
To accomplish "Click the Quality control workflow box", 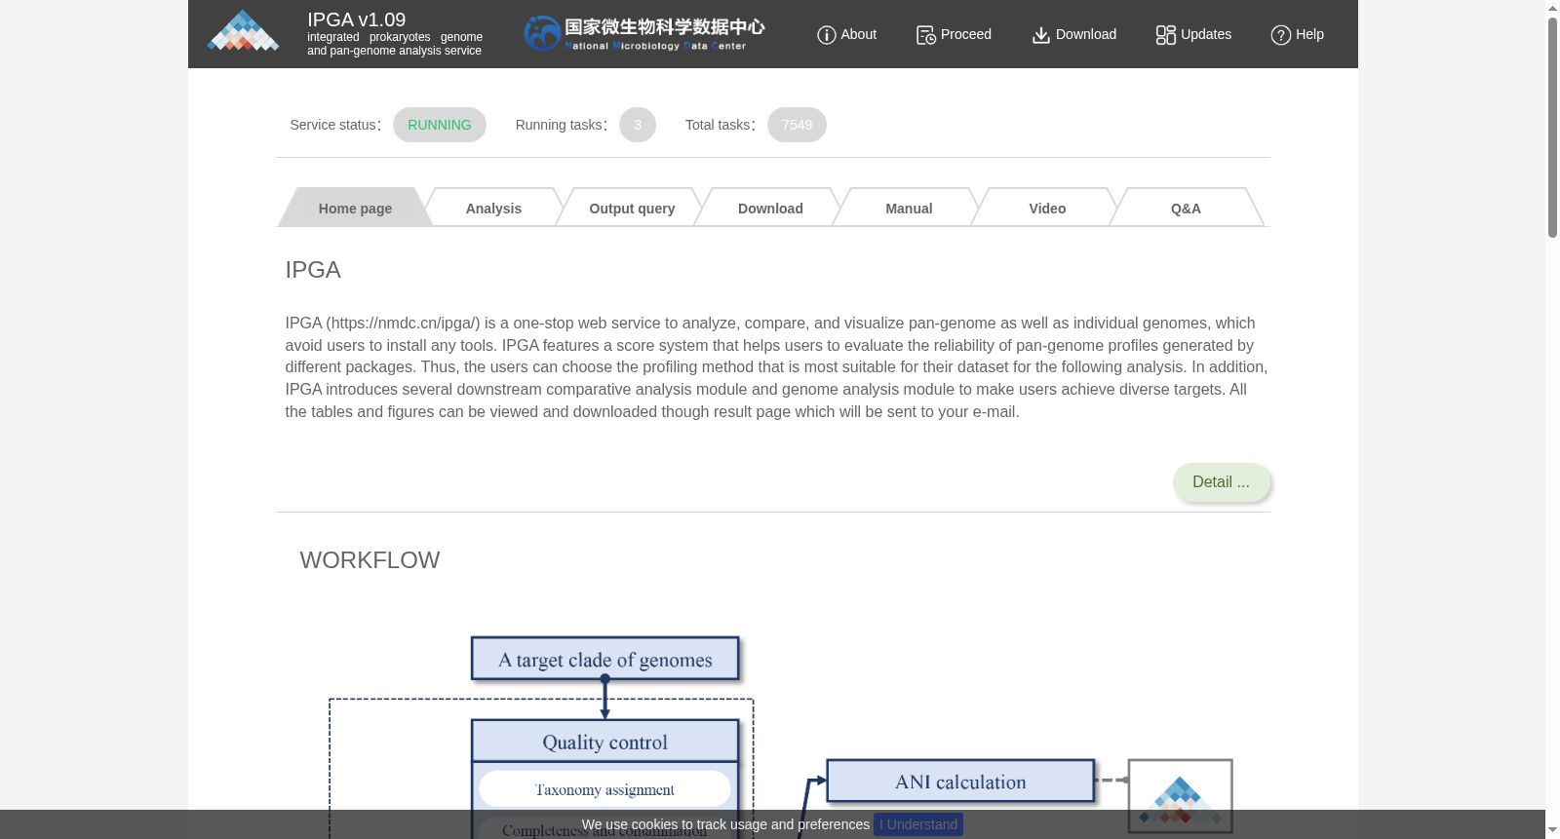I will coord(604,742).
